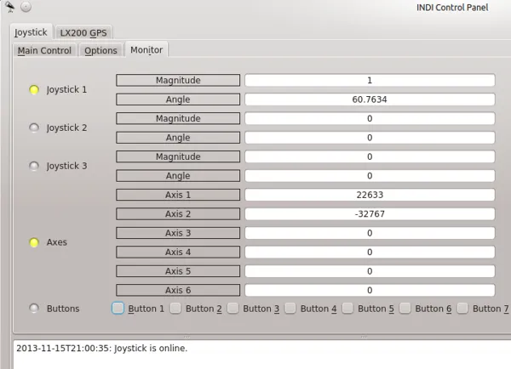Image resolution: width=511 pixels, height=369 pixels.
Task: Toggle the Button 3 checkbox
Action: [x=233, y=308]
